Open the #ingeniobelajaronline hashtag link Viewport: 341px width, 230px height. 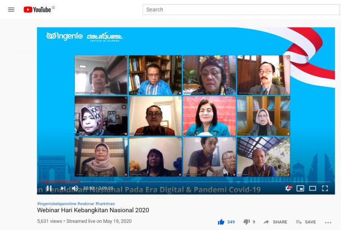pos(56,203)
